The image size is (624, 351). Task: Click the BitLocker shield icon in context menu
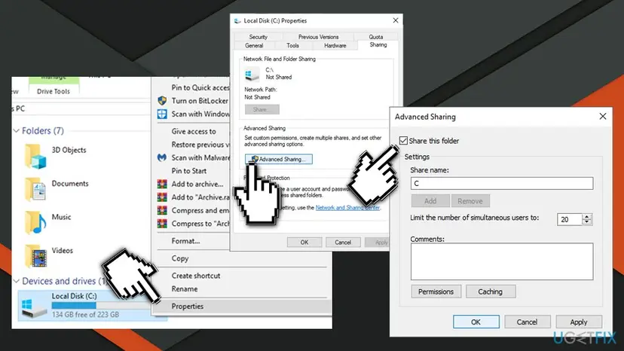(x=162, y=101)
